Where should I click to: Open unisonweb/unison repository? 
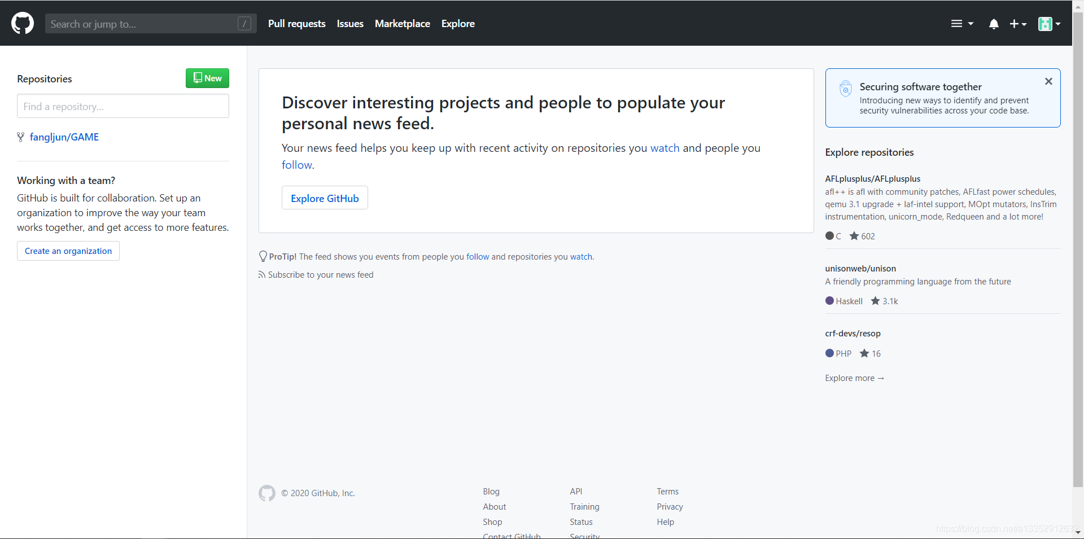click(x=860, y=269)
